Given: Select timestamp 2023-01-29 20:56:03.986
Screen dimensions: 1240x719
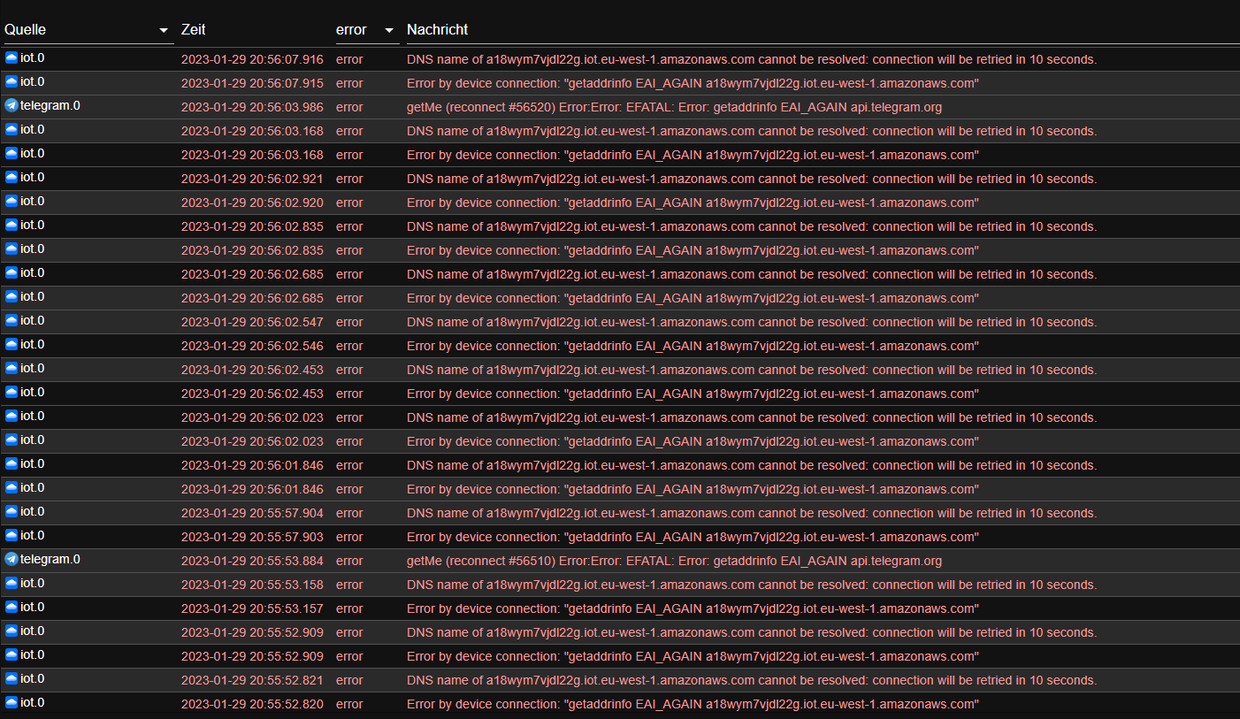Looking at the screenshot, I should 252,107.
